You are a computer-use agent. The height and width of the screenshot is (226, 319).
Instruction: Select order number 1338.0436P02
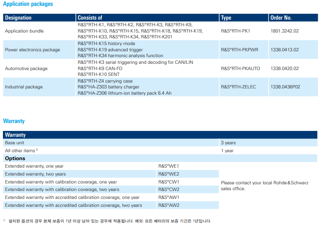285,87
